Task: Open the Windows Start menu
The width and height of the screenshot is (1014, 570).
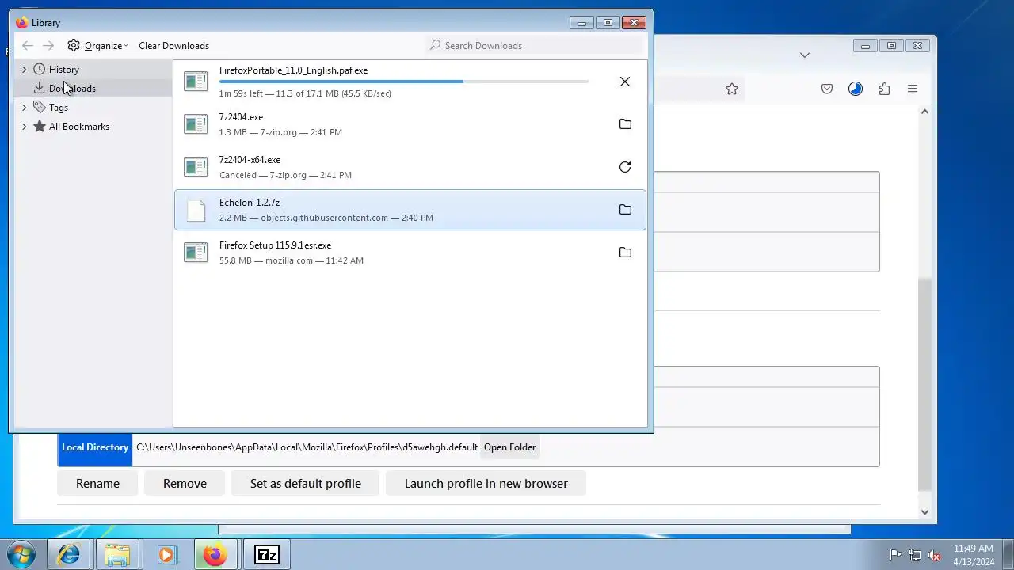Action: [x=21, y=555]
